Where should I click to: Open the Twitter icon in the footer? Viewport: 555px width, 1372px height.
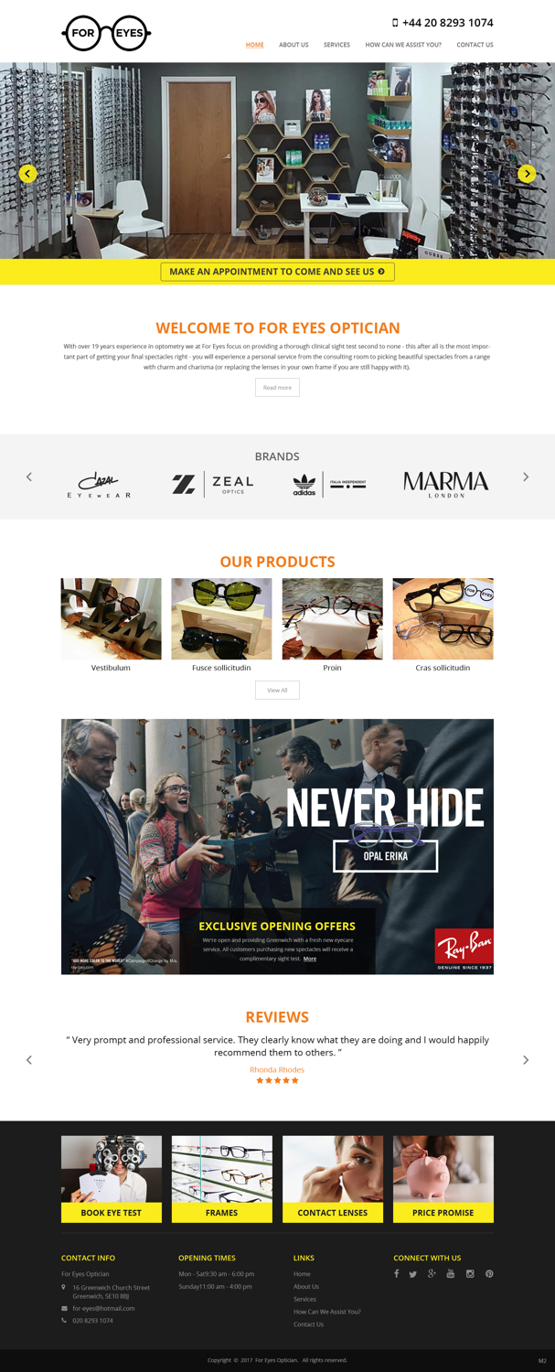click(x=413, y=1274)
